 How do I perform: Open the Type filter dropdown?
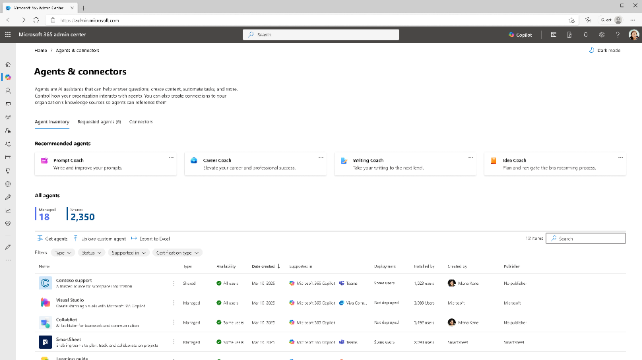(x=63, y=253)
